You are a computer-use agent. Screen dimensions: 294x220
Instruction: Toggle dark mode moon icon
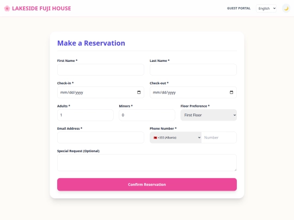(x=286, y=8)
